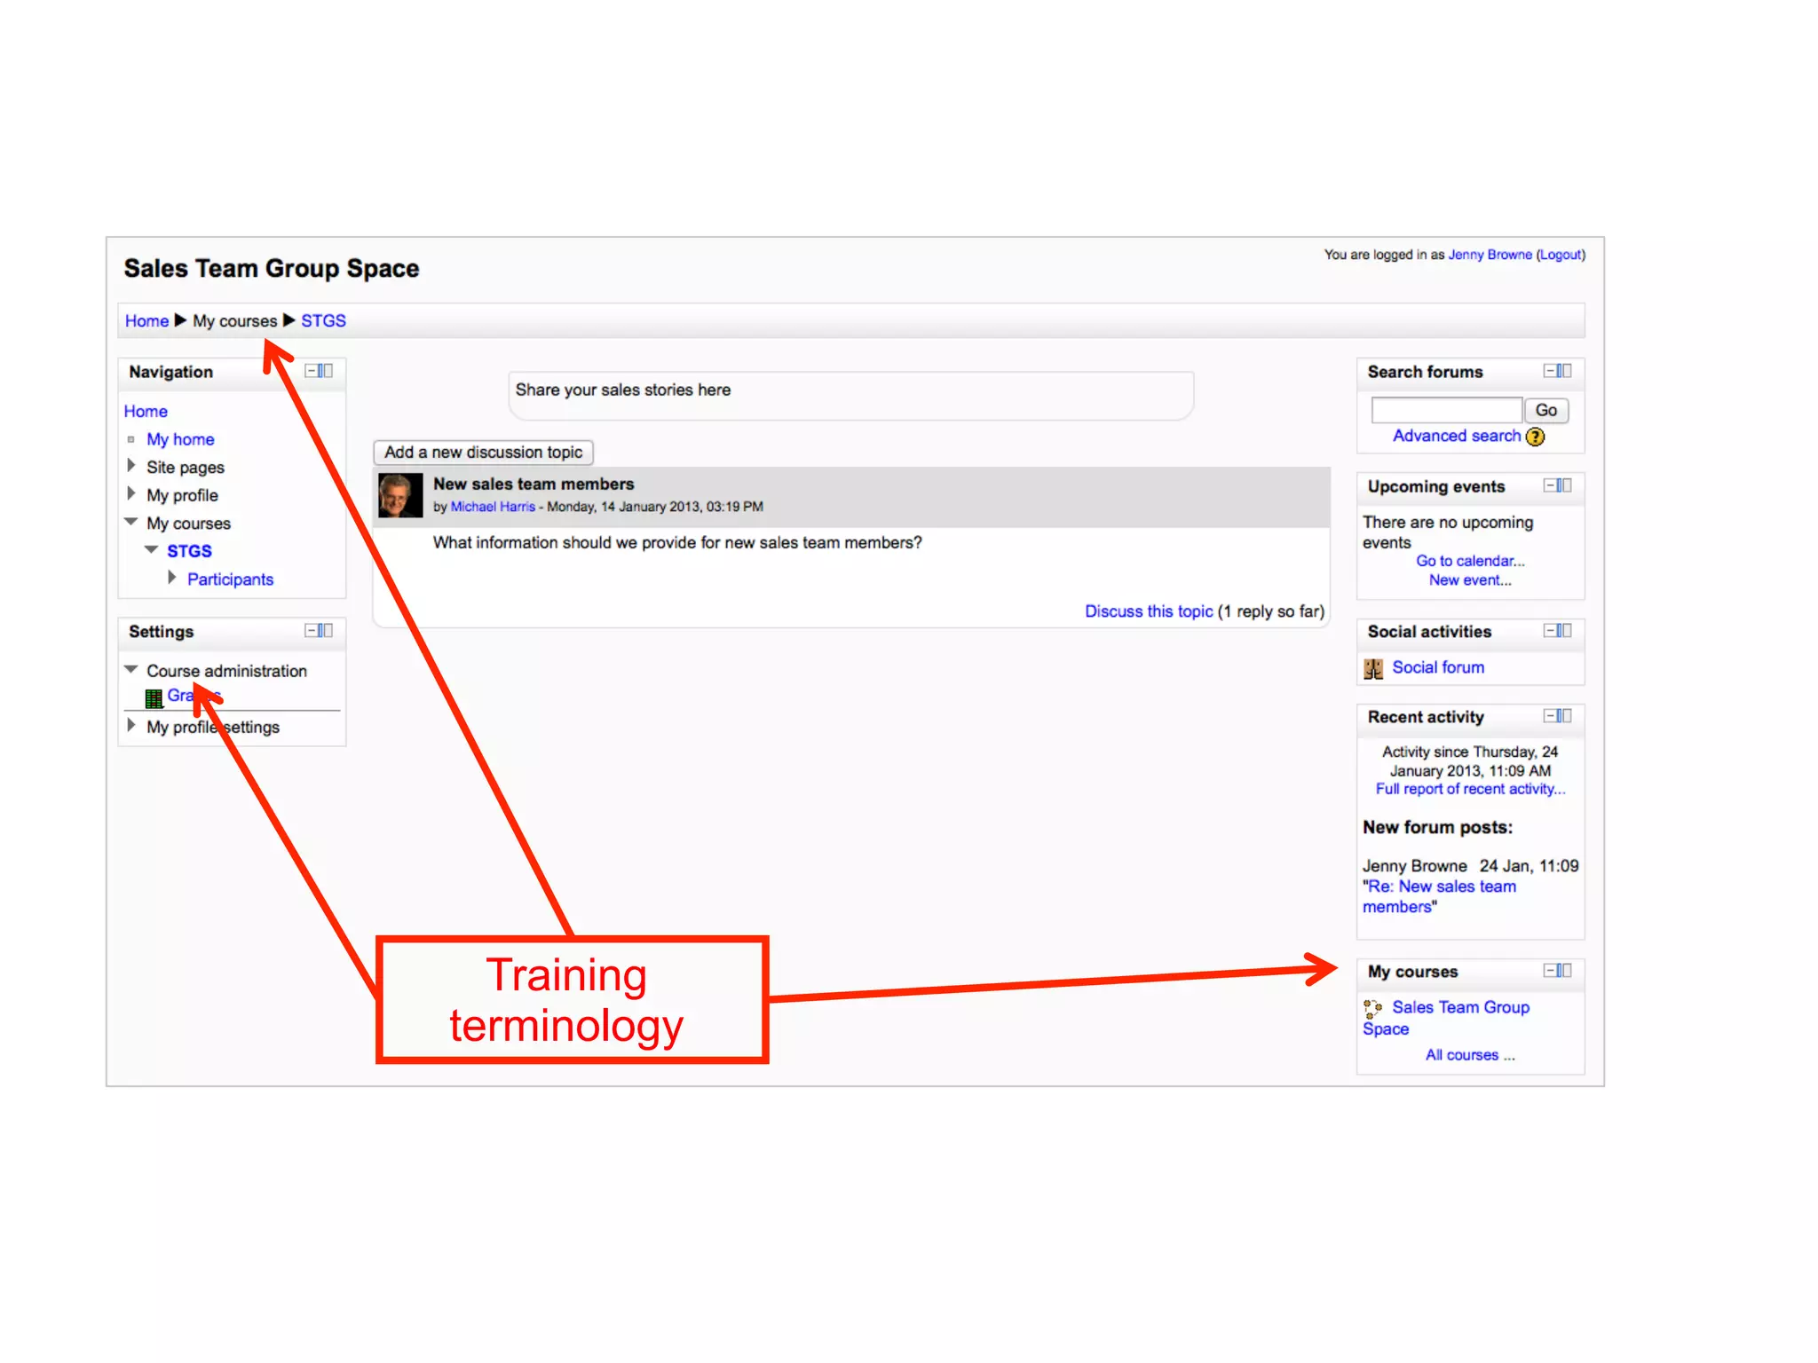The height and width of the screenshot is (1363, 1818).
Task: Open the STGS breadcrumb link
Action: pos(323,321)
